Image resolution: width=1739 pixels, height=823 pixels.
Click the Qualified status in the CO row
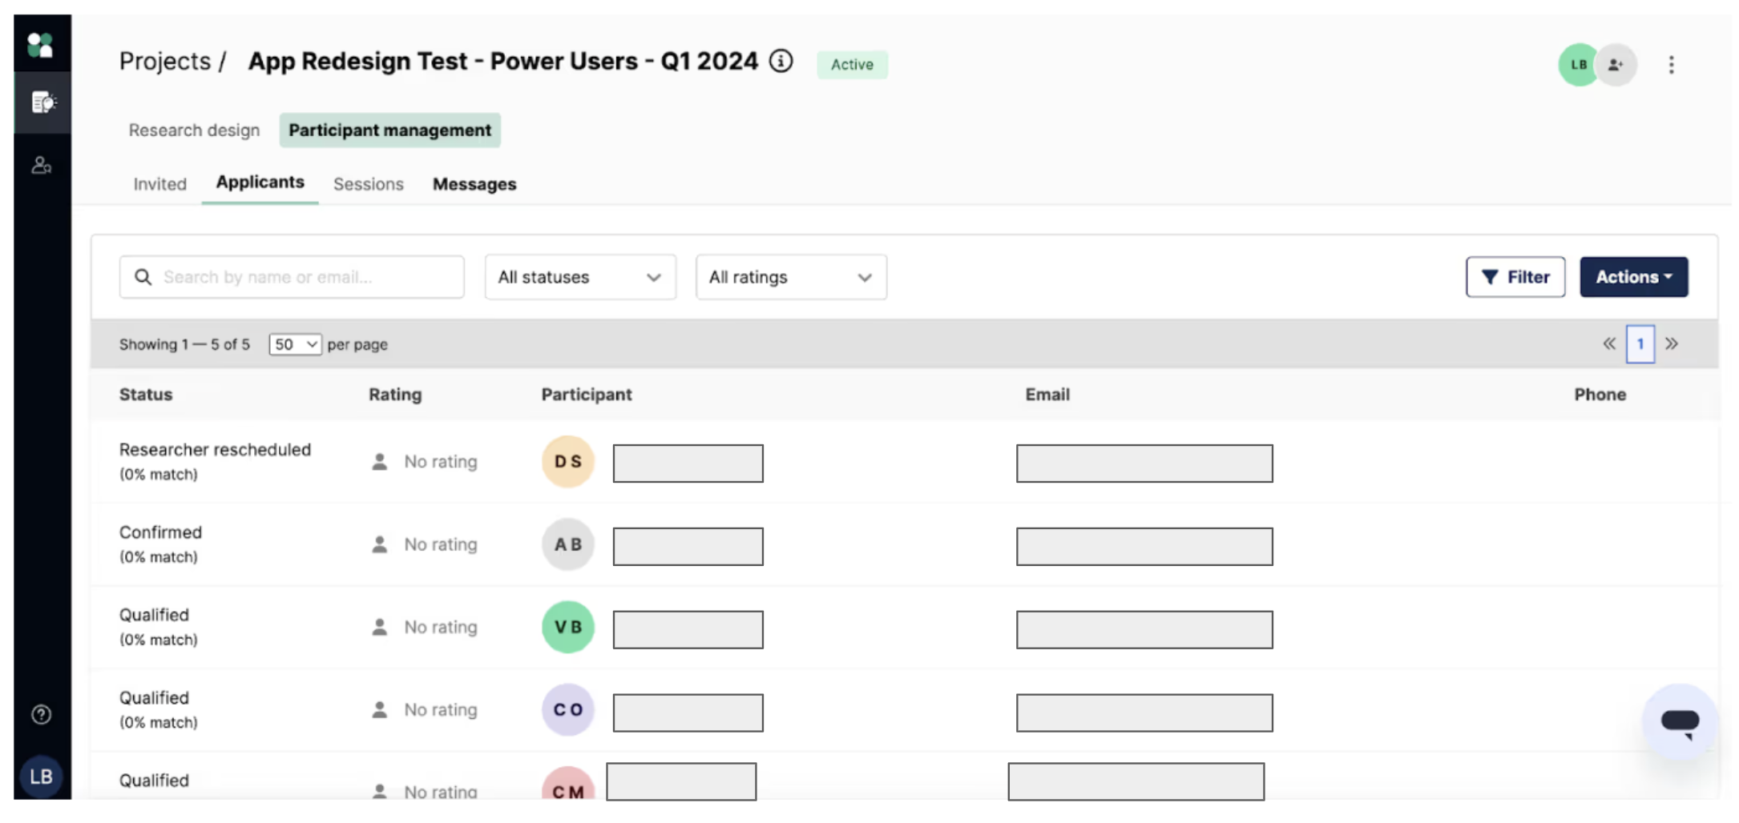(154, 697)
